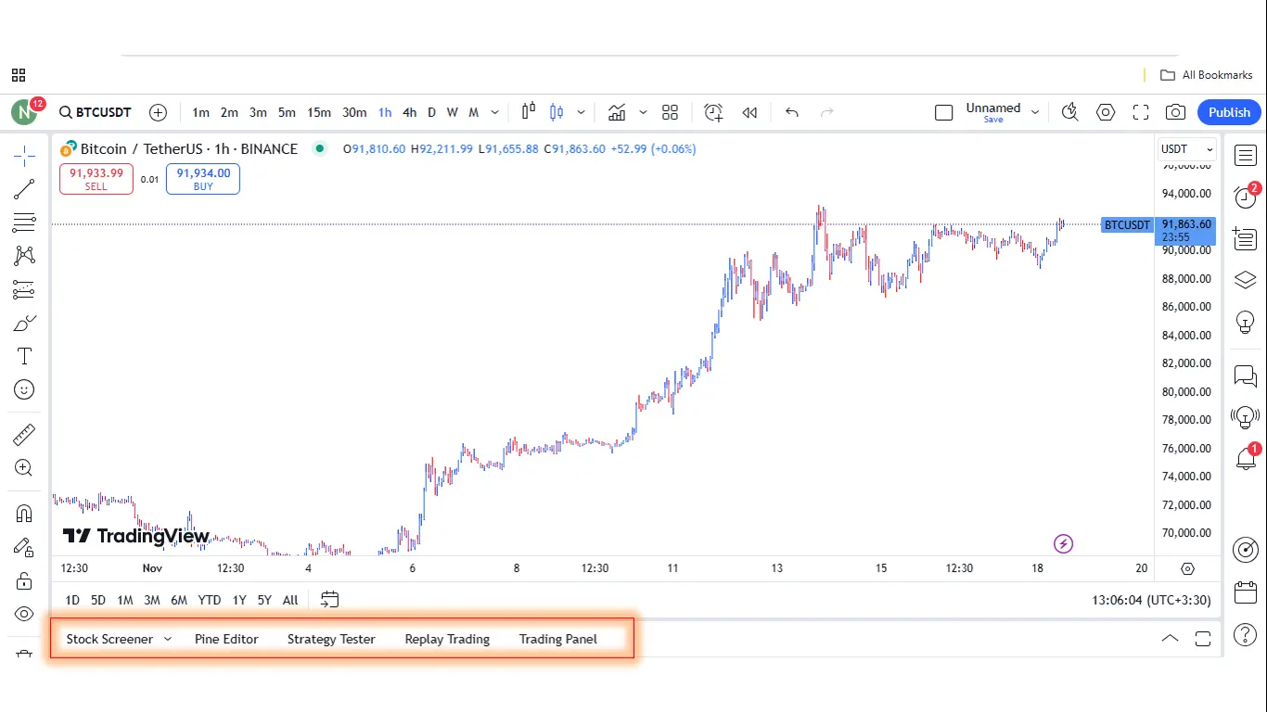Viewport: 1267px width, 712px height.
Task: Select bars chart style icon
Action: tap(529, 112)
